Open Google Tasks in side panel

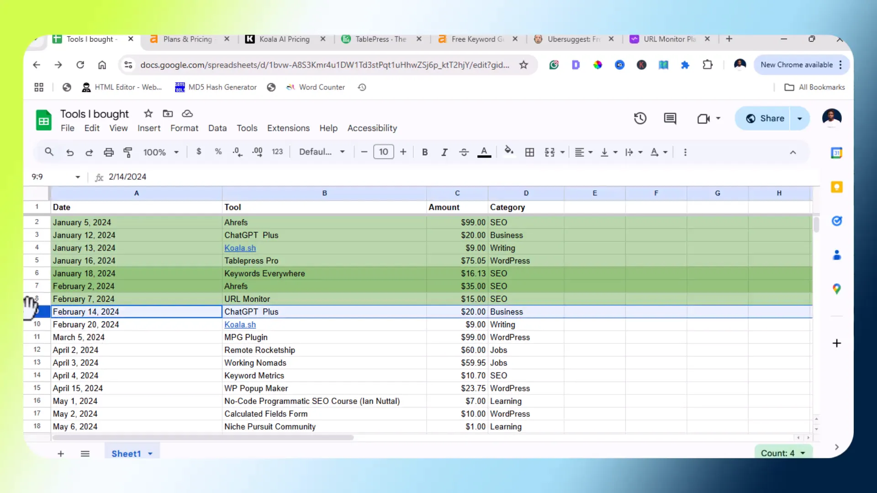(837, 221)
